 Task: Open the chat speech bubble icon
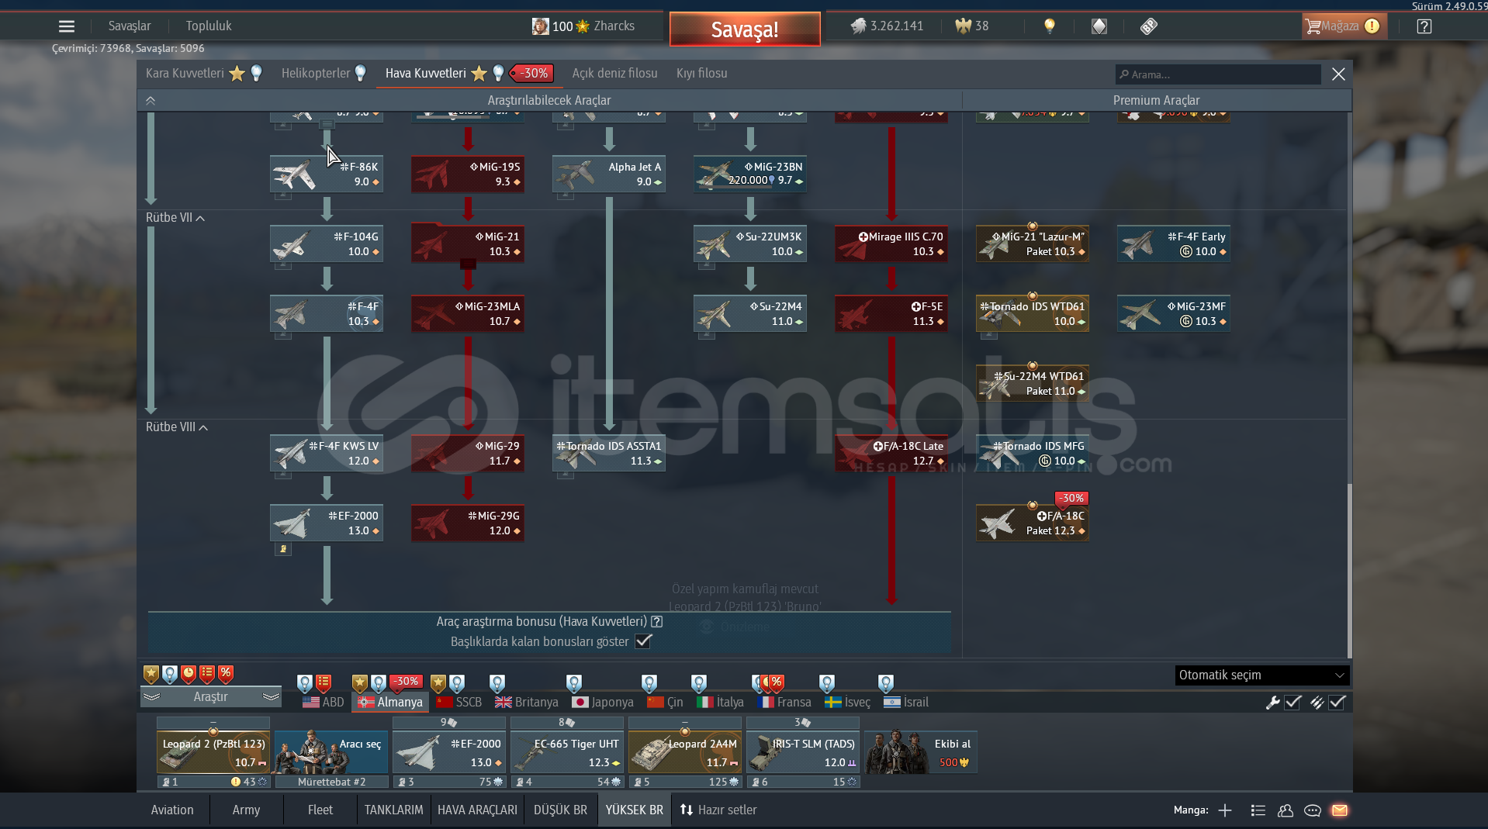tap(1313, 810)
